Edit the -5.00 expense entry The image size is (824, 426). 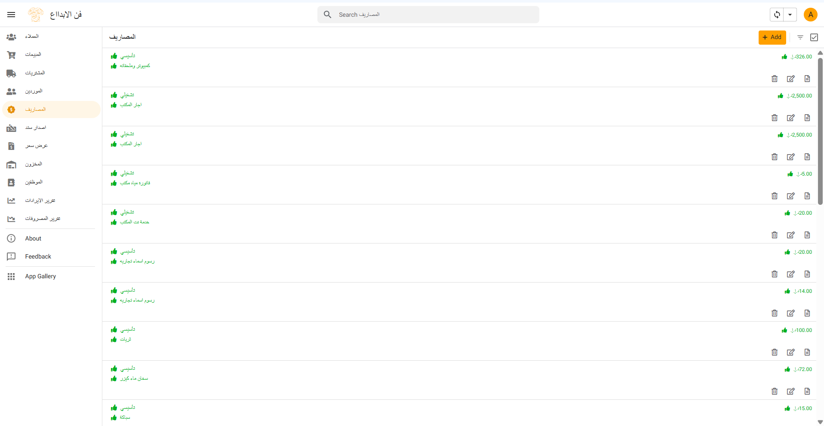790,196
